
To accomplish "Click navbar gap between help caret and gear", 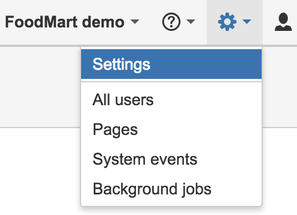I will (x=201, y=22).
